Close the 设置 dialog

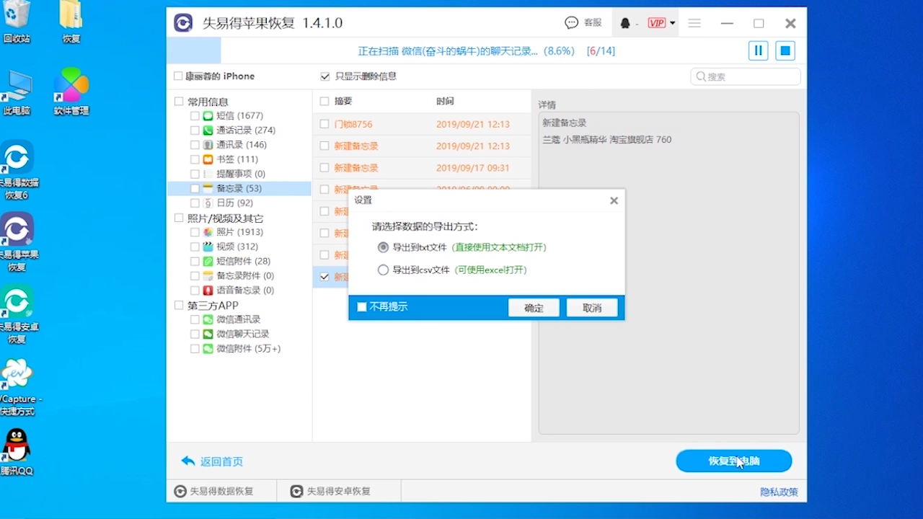(x=614, y=200)
